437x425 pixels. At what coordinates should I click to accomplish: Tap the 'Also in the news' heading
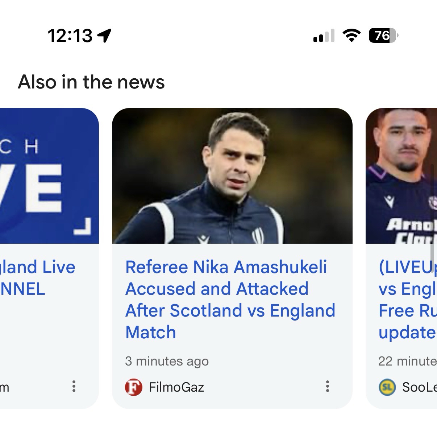pyautogui.click(x=91, y=82)
